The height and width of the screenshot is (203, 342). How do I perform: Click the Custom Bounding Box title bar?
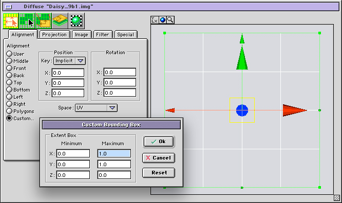coord(111,125)
